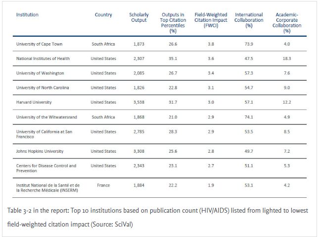Click United States in Harvard University row
Viewport: 320px width, 237px height.
point(103,102)
